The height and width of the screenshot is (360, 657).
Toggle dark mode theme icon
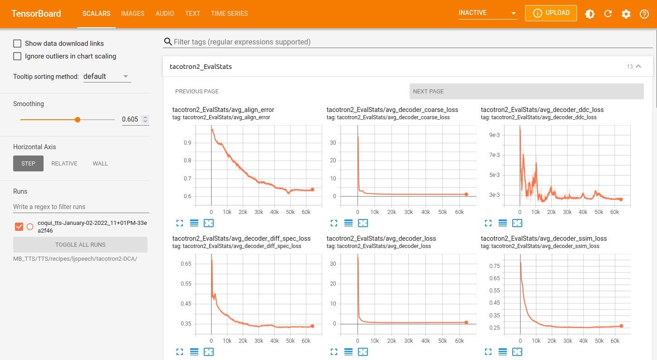[x=590, y=14]
